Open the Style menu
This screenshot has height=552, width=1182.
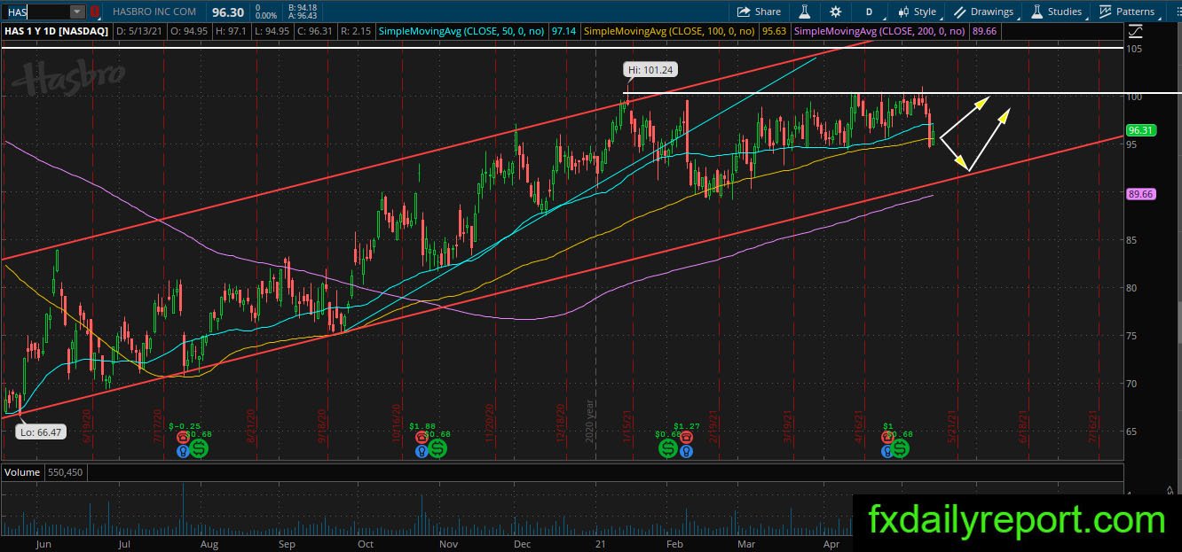918,12
